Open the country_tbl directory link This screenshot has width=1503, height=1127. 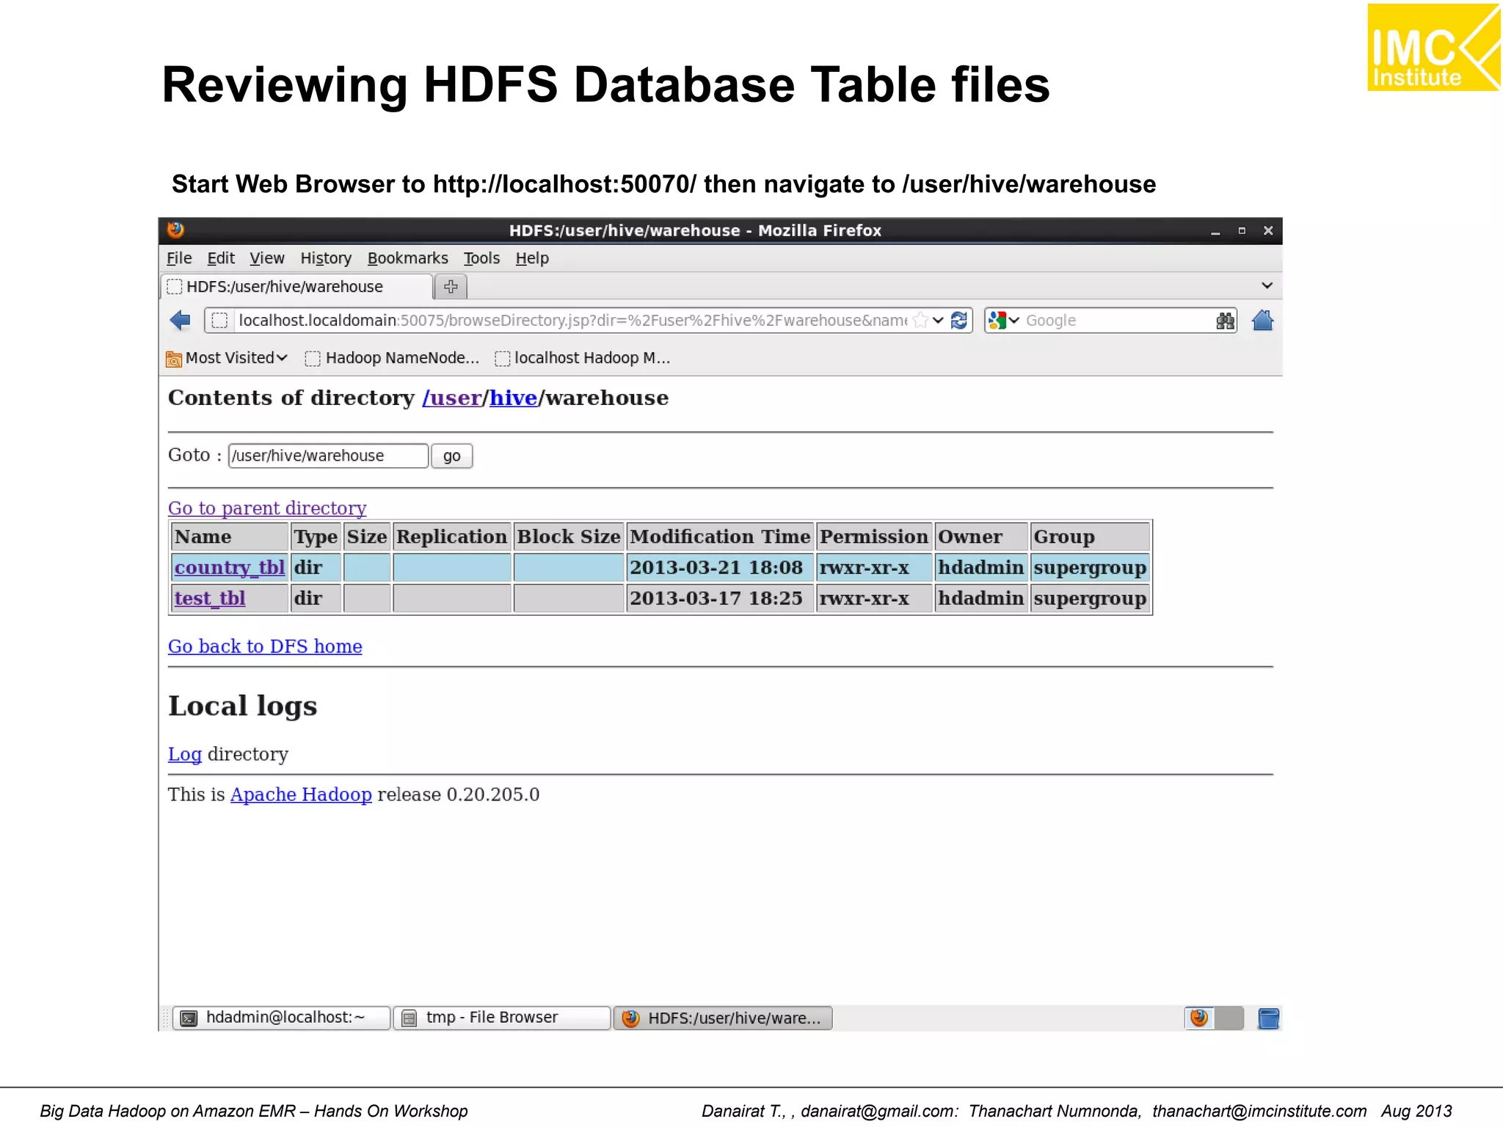coord(230,568)
